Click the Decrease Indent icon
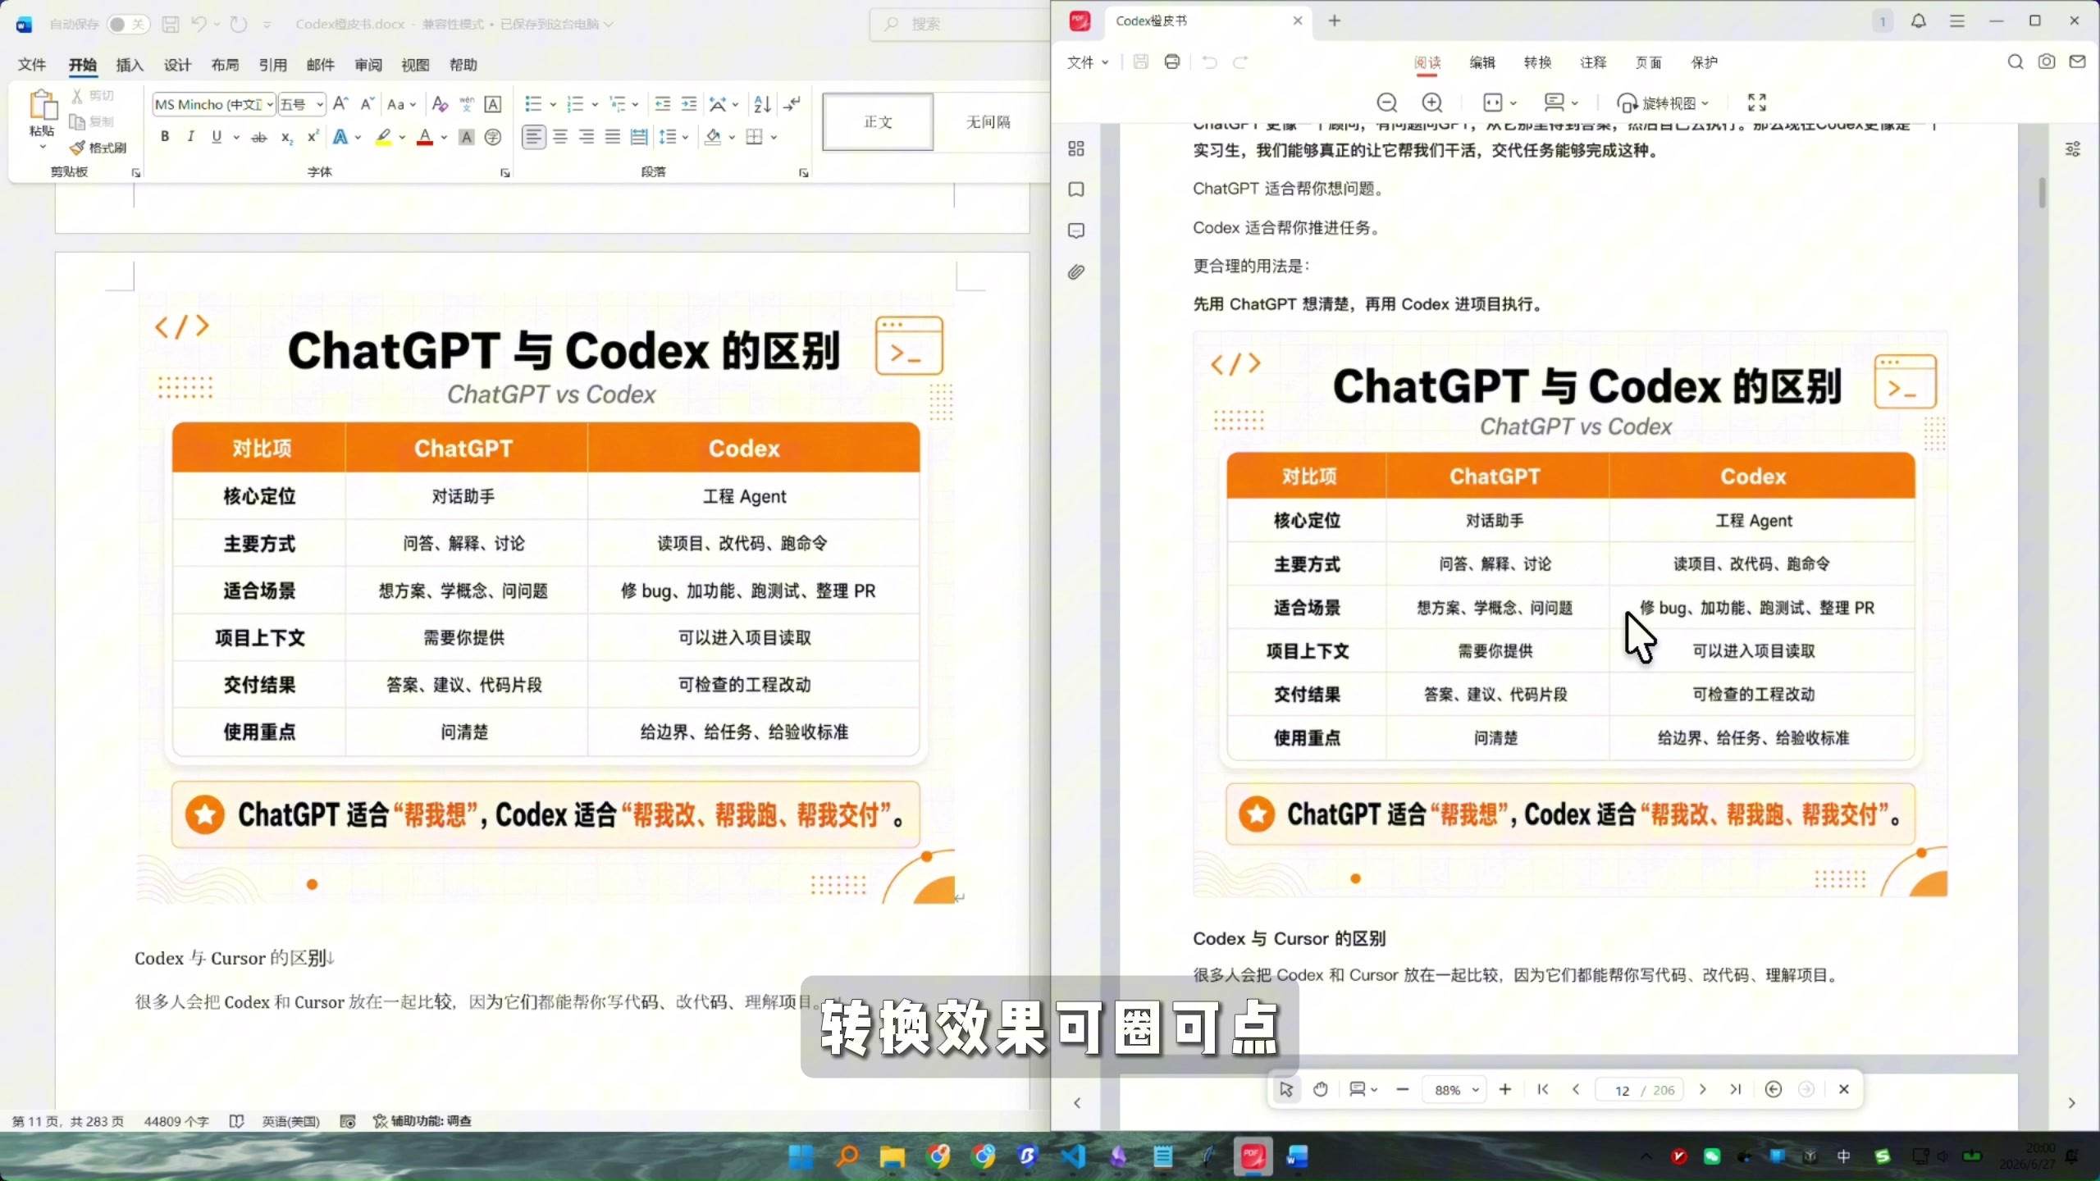The image size is (2100, 1181). click(x=663, y=104)
